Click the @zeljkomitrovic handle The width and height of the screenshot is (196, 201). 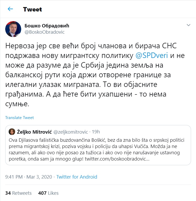coord(71,132)
